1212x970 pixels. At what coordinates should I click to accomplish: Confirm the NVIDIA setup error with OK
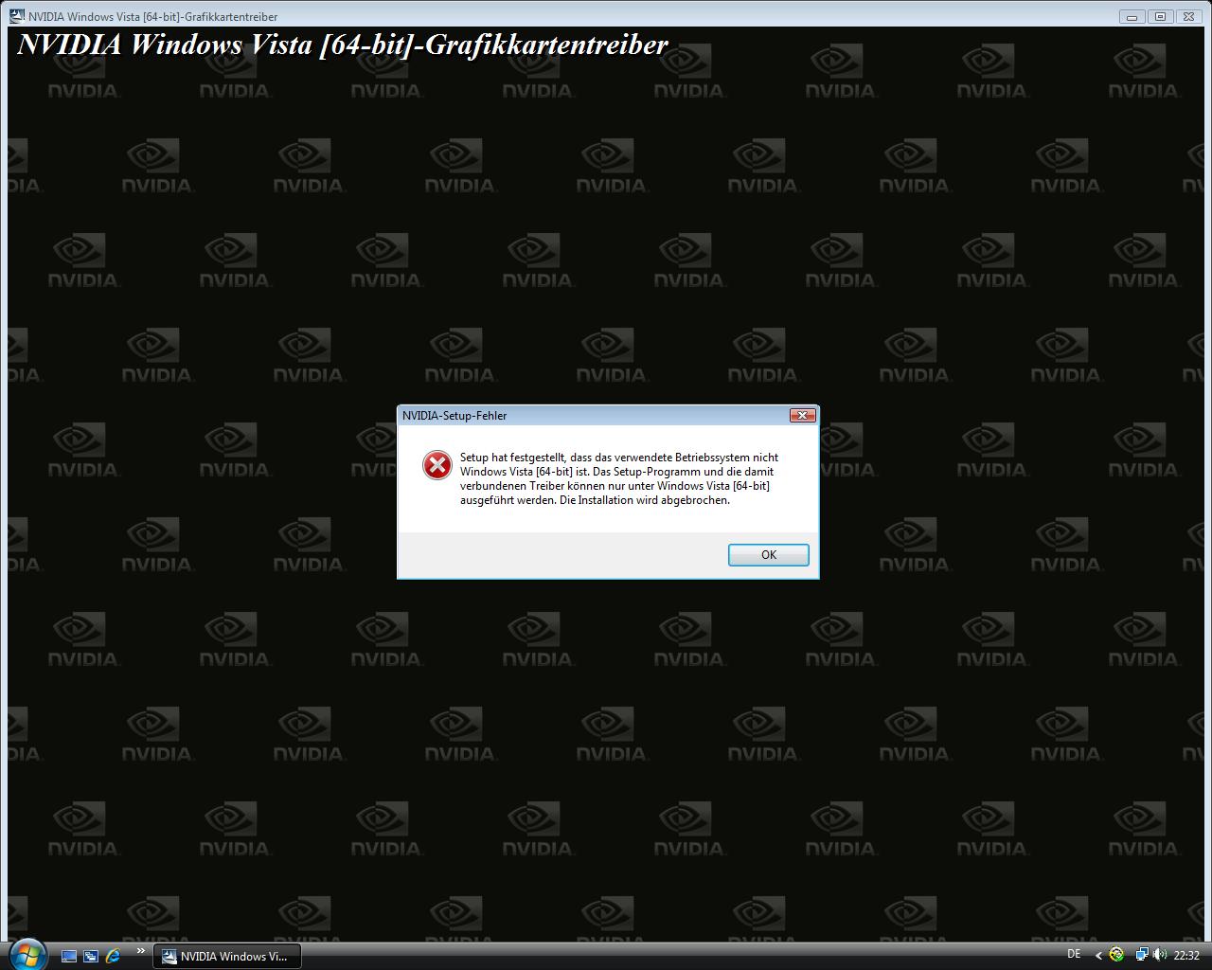[x=768, y=555]
